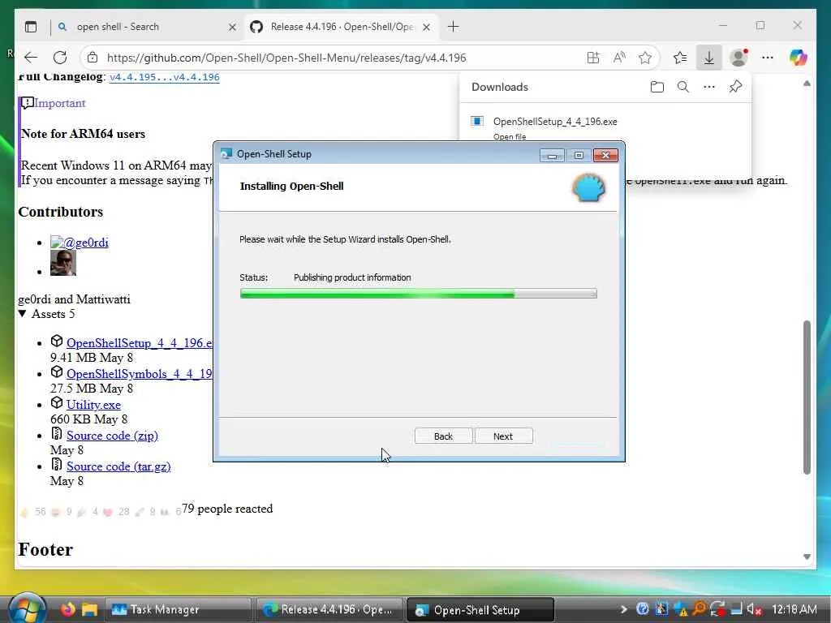Open the Windows Start orb
The width and height of the screenshot is (831, 623).
tap(27, 608)
